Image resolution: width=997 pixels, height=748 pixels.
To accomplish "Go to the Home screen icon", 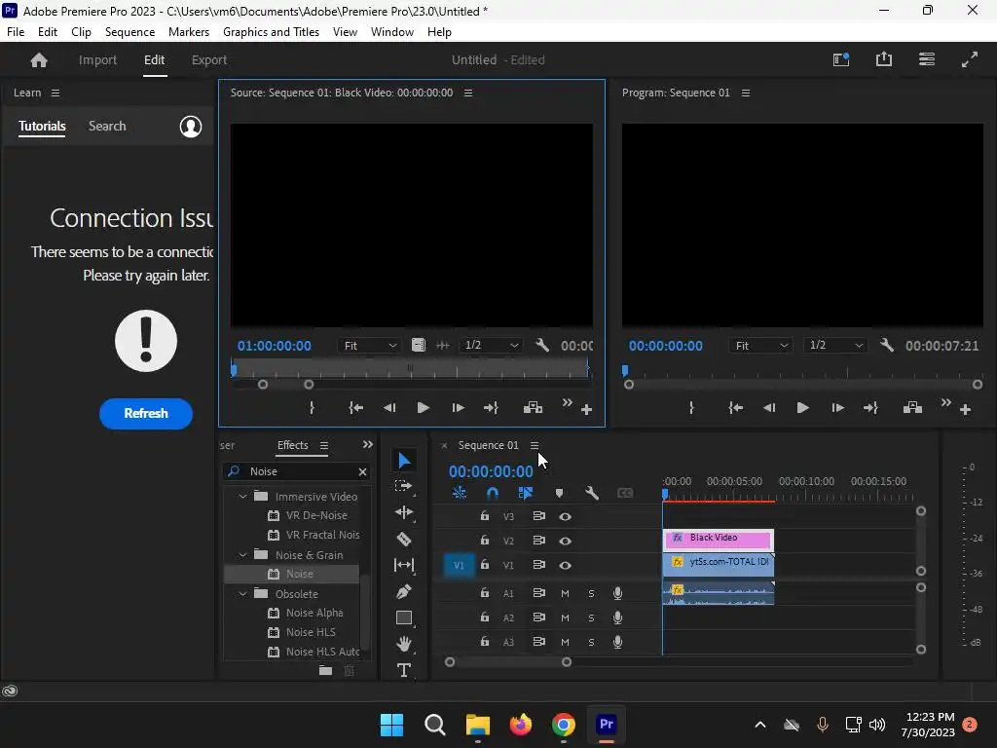I will click(x=39, y=59).
